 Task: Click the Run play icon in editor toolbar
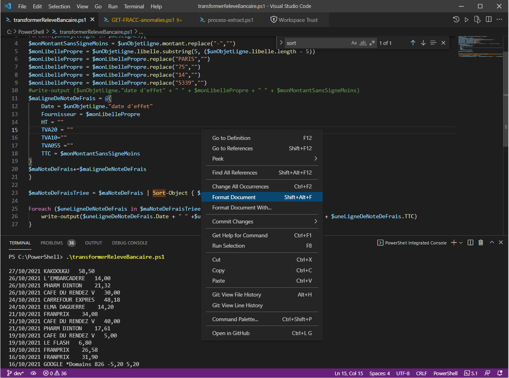pyautogui.click(x=467, y=19)
